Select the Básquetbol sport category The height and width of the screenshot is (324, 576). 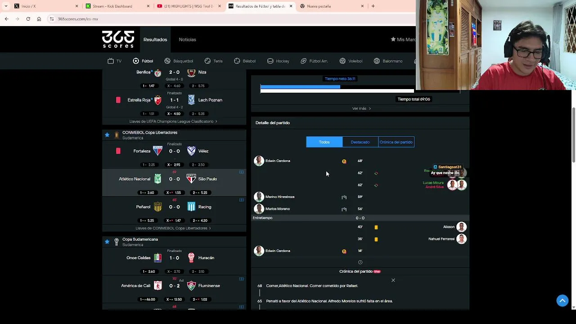pyautogui.click(x=178, y=61)
